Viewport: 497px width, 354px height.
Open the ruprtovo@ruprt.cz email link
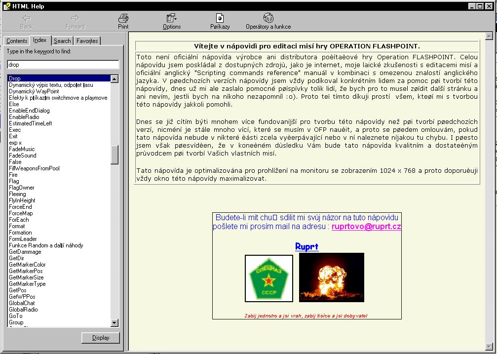click(x=366, y=227)
